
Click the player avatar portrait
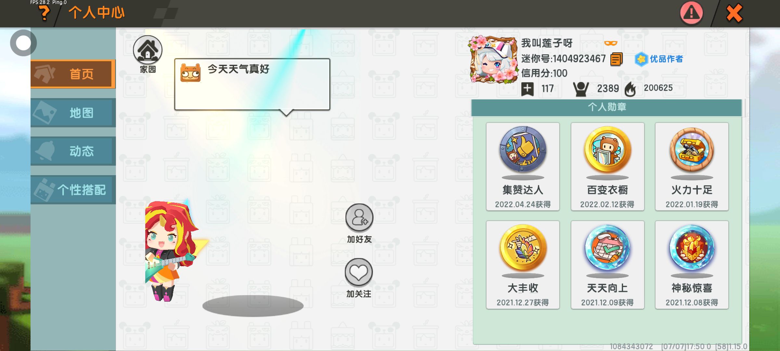click(493, 59)
